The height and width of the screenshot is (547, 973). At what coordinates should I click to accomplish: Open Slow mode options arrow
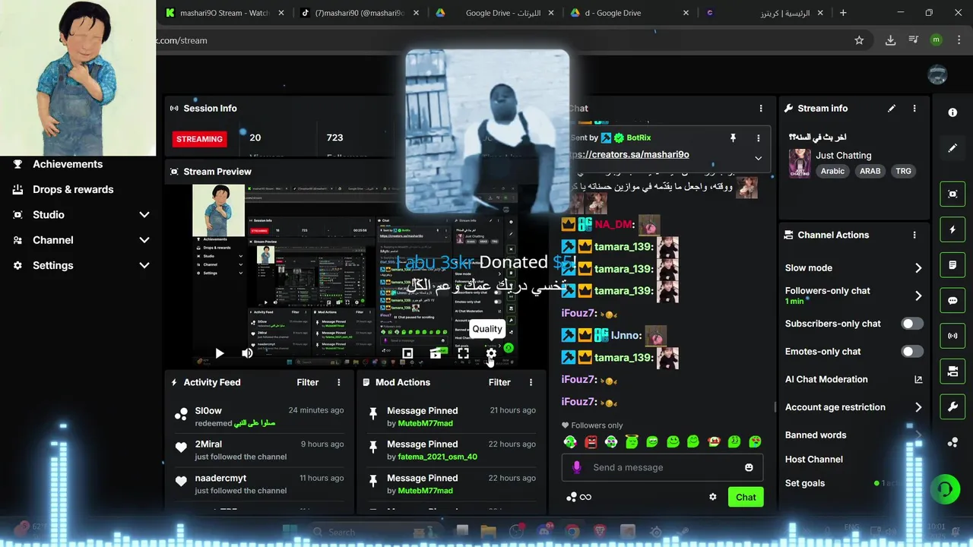(x=918, y=268)
